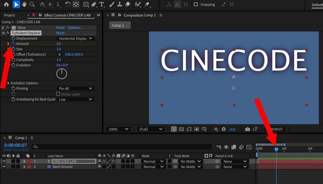Reset the Turbulent Displace effect
323x184 pixels.
60,33
